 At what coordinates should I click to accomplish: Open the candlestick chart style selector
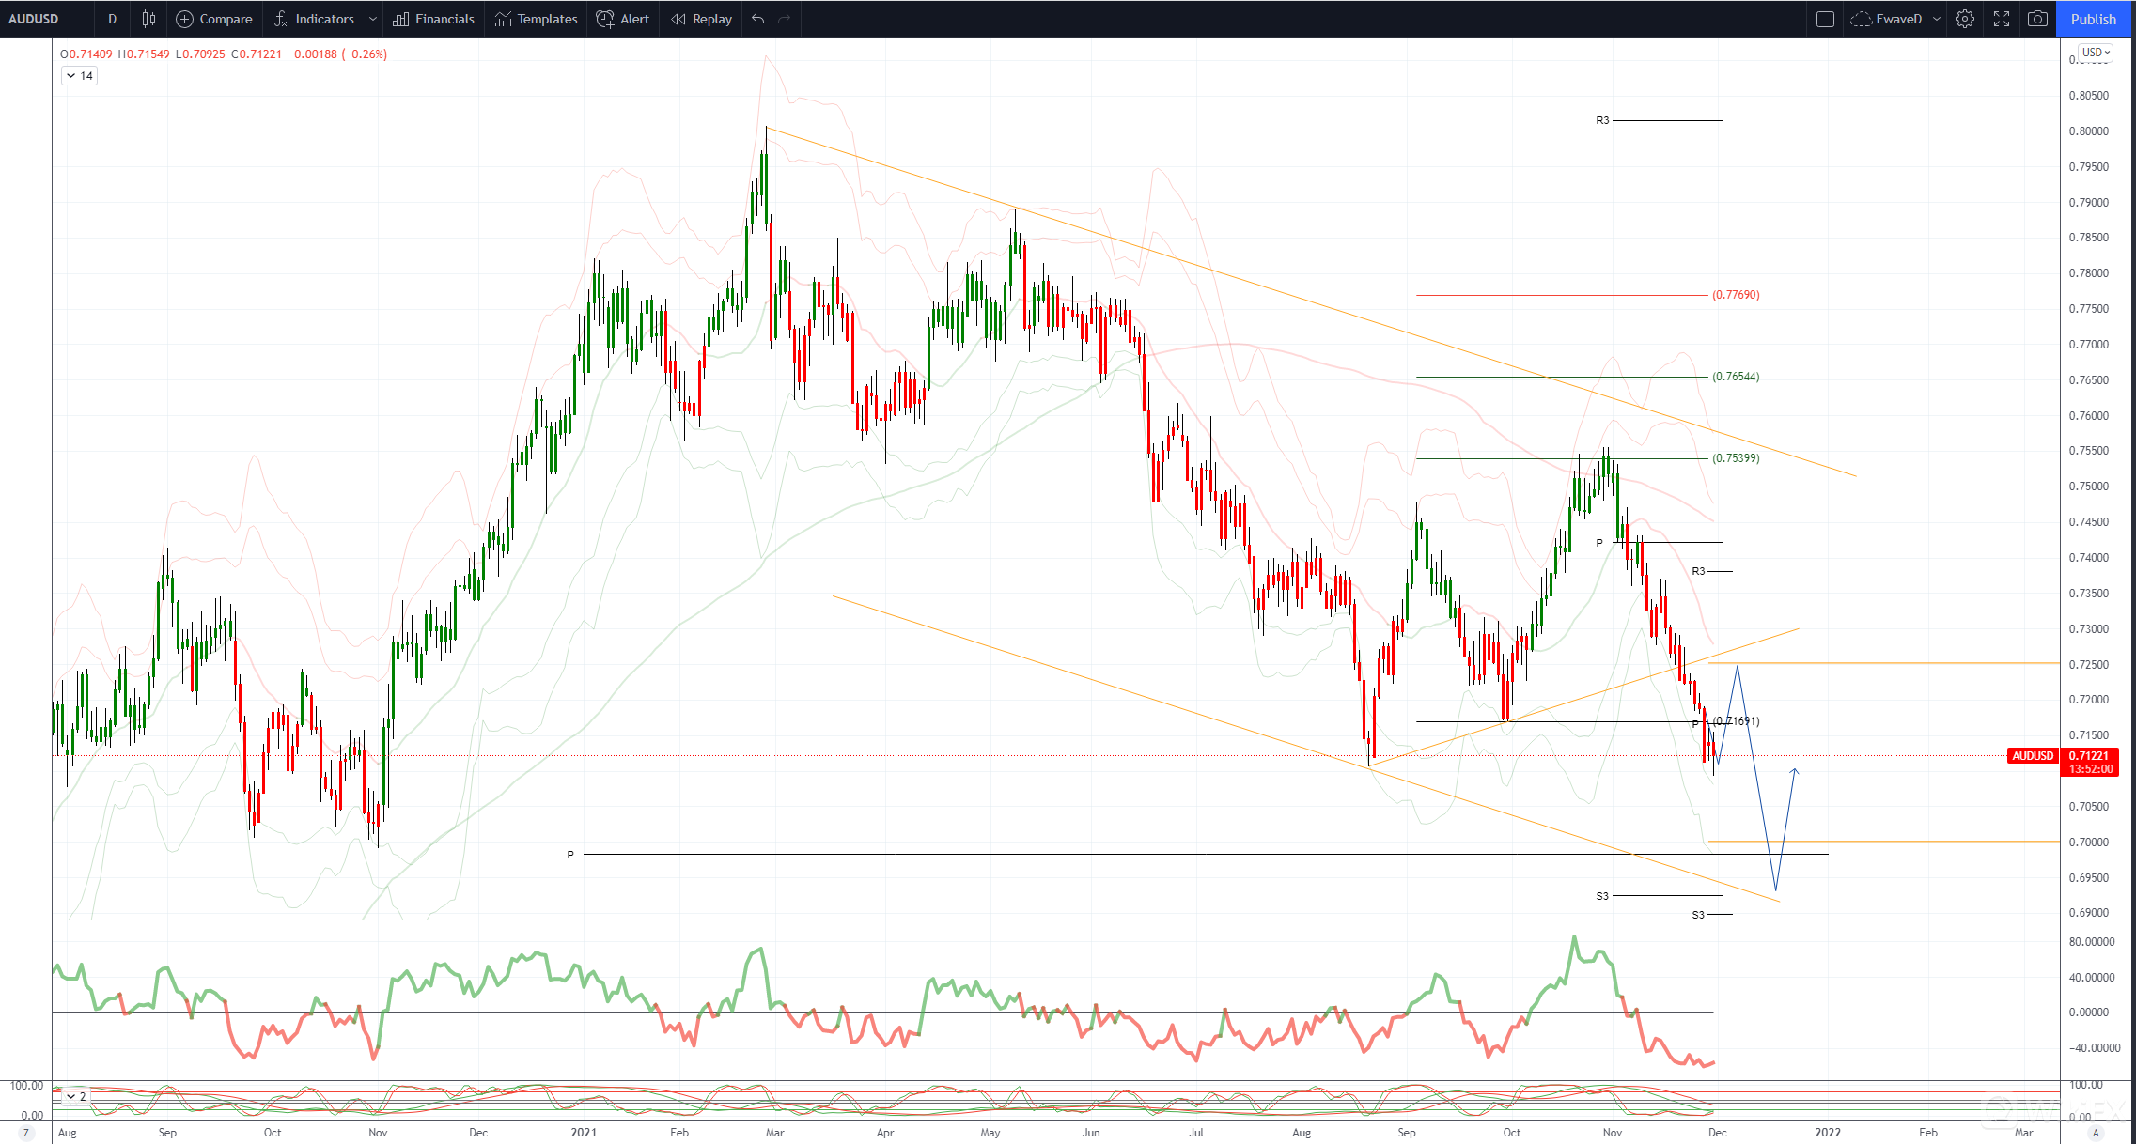coord(148,19)
